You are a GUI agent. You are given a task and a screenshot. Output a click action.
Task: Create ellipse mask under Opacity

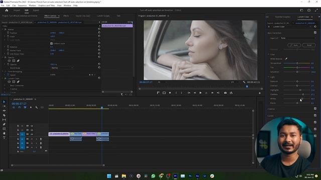[9, 60]
